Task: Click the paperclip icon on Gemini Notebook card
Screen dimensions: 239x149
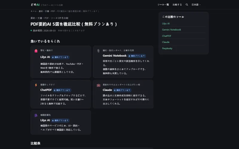Action: (x=98, y=51)
